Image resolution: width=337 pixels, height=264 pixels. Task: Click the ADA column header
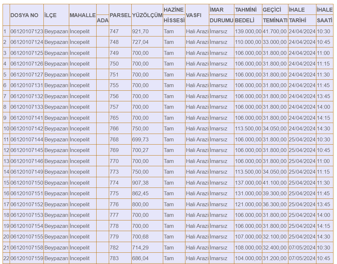click(x=103, y=20)
